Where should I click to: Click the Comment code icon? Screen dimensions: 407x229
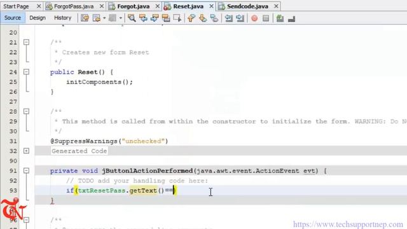[280, 18]
